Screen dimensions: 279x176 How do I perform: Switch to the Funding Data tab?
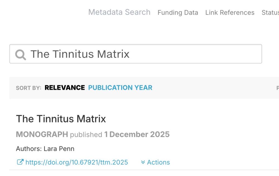[x=178, y=12]
